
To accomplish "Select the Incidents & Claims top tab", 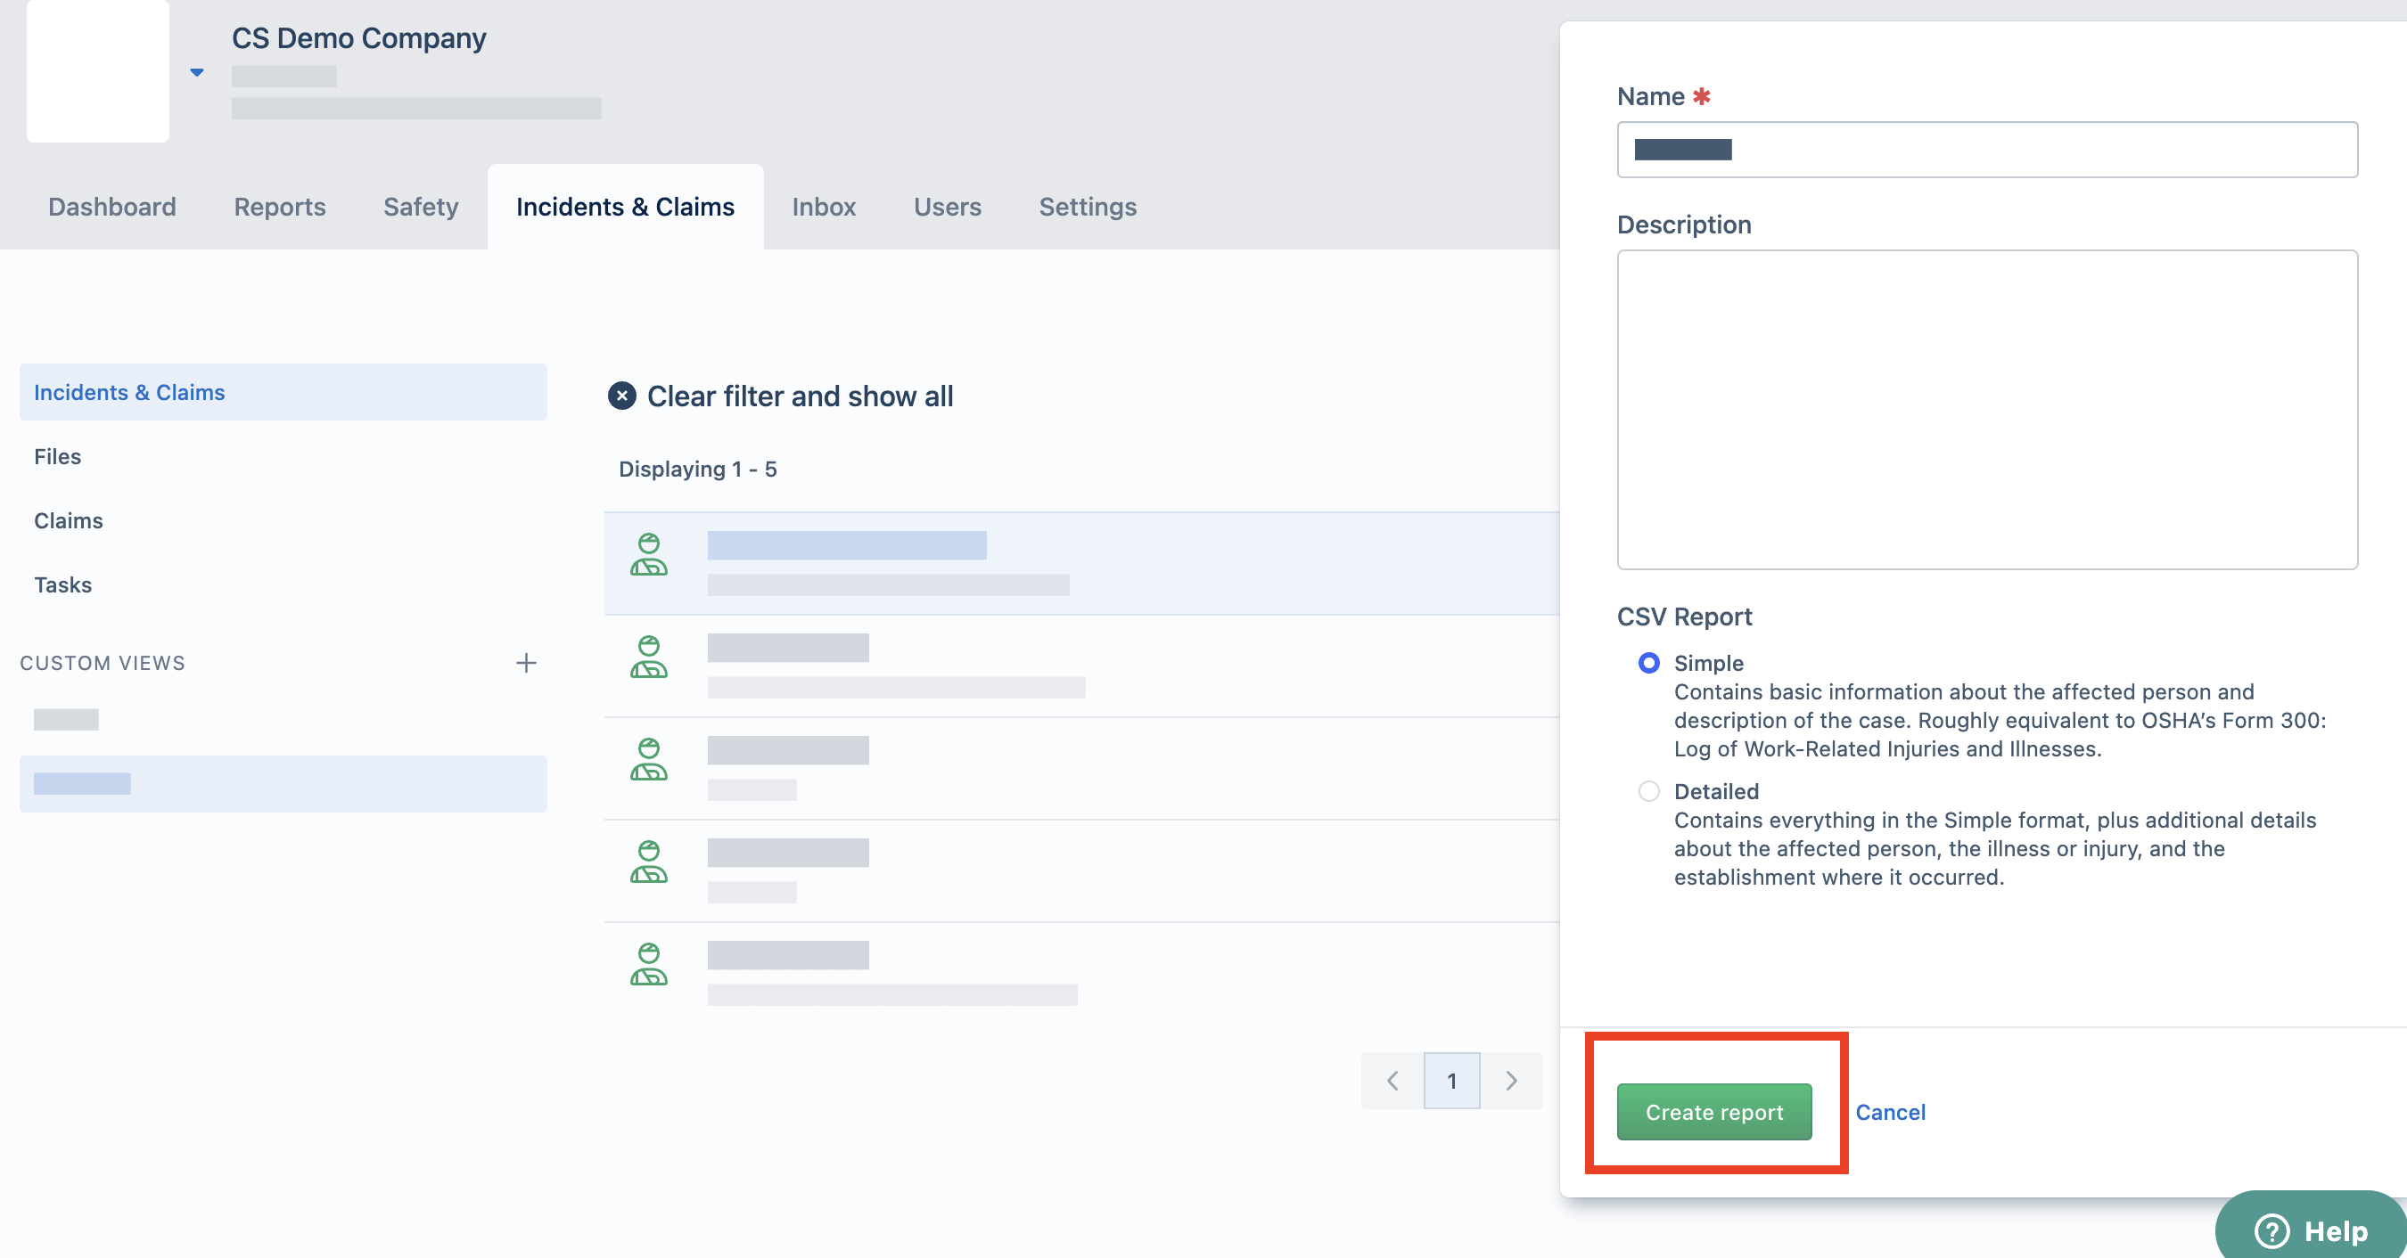I will (625, 207).
